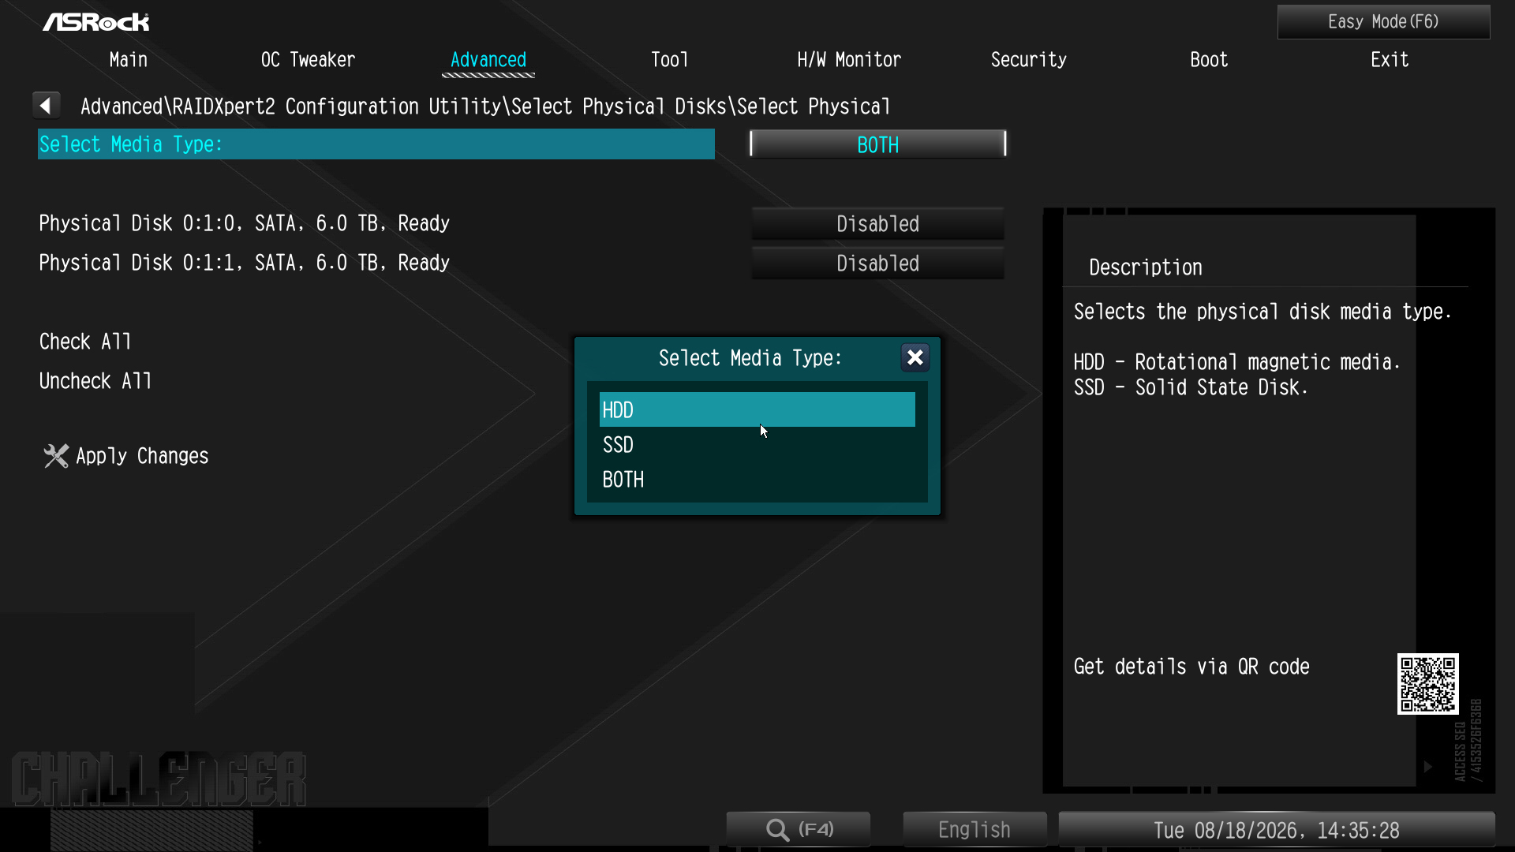Click the ASRock logo
The width and height of the screenshot is (1515, 852).
pyautogui.click(x=96, y=22)
